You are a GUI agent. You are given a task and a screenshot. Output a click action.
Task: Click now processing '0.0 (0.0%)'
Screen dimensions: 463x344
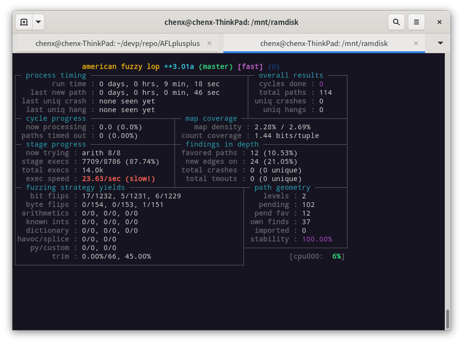[120, 127]
